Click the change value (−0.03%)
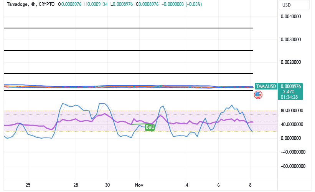Image resolution: width=315 pixels, height=192 pixels. [x=193, y=4]
